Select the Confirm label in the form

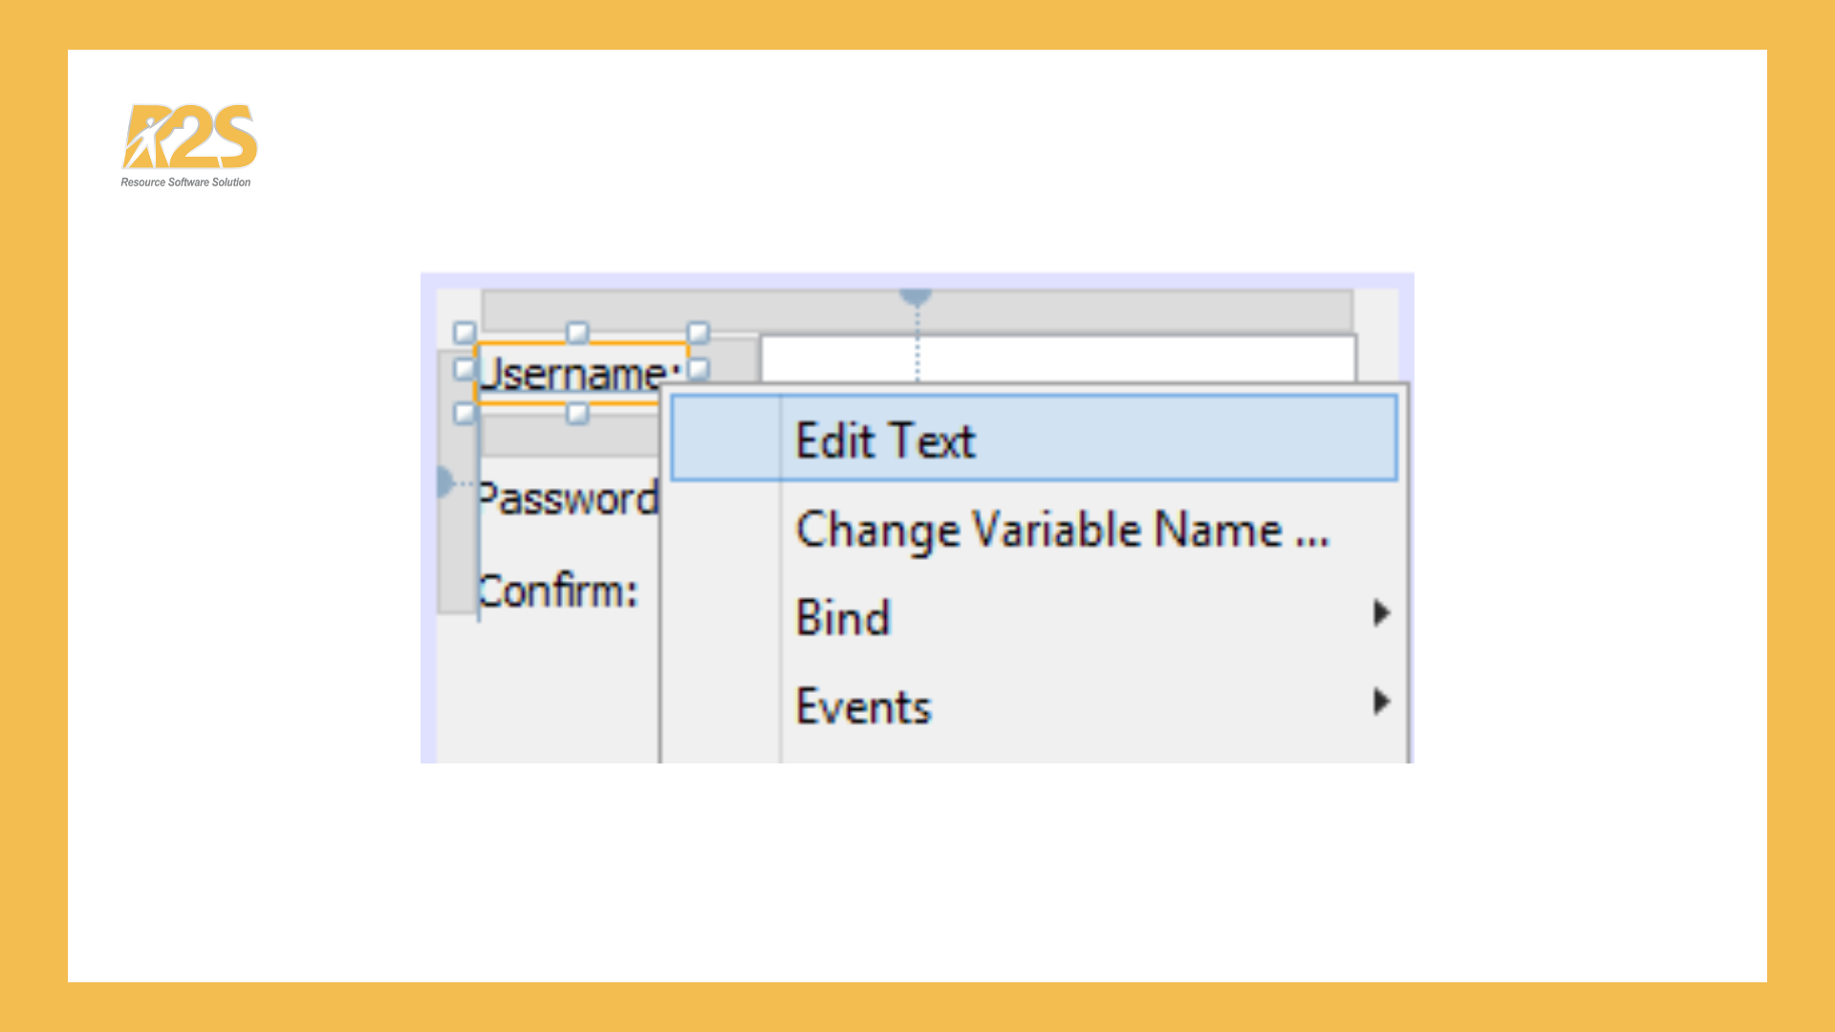(x=558, y=591)
